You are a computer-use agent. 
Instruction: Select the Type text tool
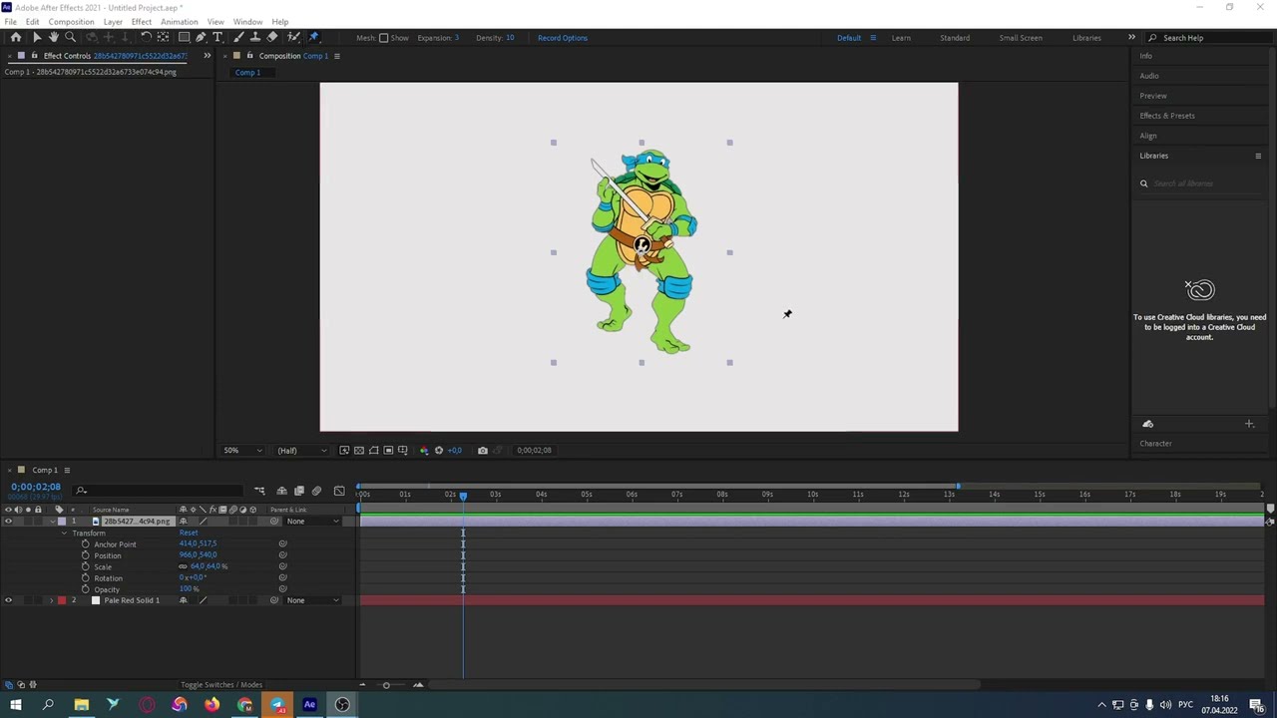tap(217, 37)
